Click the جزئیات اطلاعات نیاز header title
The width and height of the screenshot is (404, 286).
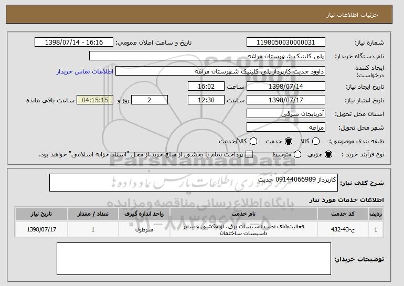tap(352, 15)
